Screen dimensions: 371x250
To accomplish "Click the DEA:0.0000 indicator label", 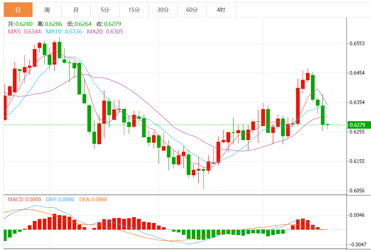I will (x=93, y=200).
